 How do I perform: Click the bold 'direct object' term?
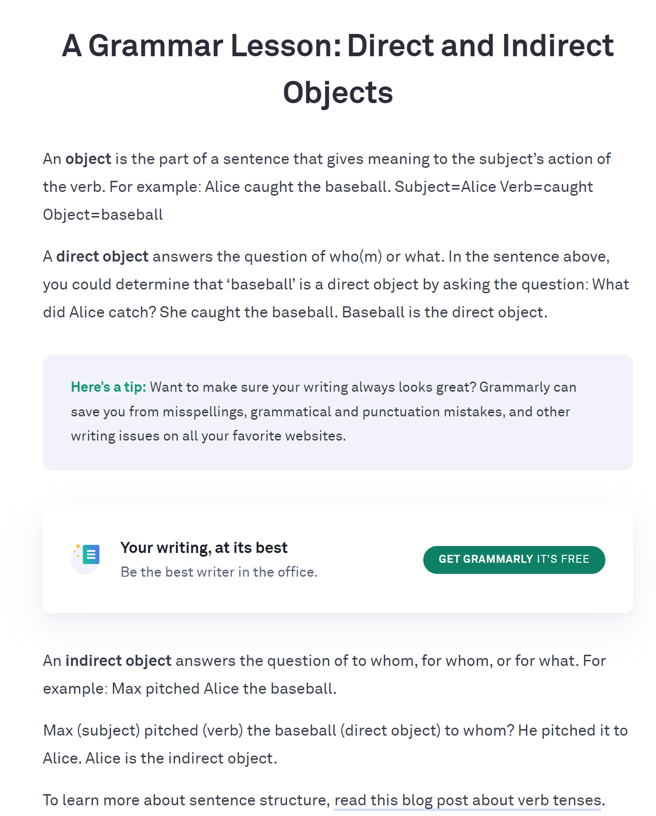[x=102, y=257]
